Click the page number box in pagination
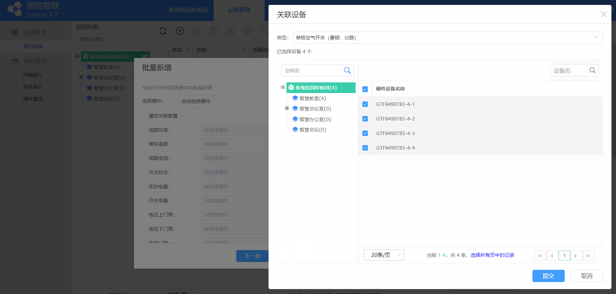The height and width of the screenshot is (294, 616). click(564, 256)
